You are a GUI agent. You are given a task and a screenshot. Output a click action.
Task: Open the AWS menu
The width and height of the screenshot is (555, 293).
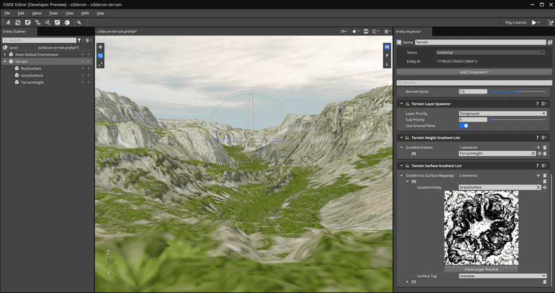click(x=85, y=13)
